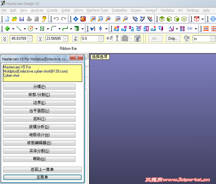Click the 边界(E) button

click(x=39, y=103)
